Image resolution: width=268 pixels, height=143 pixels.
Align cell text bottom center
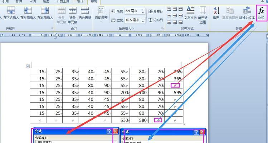pos(175,22)
